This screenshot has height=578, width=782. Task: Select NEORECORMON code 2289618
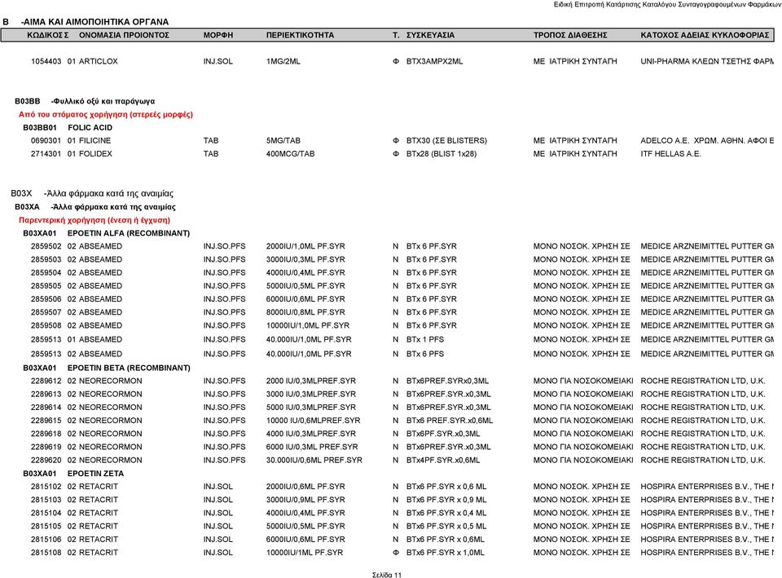[x=46, y=434]
